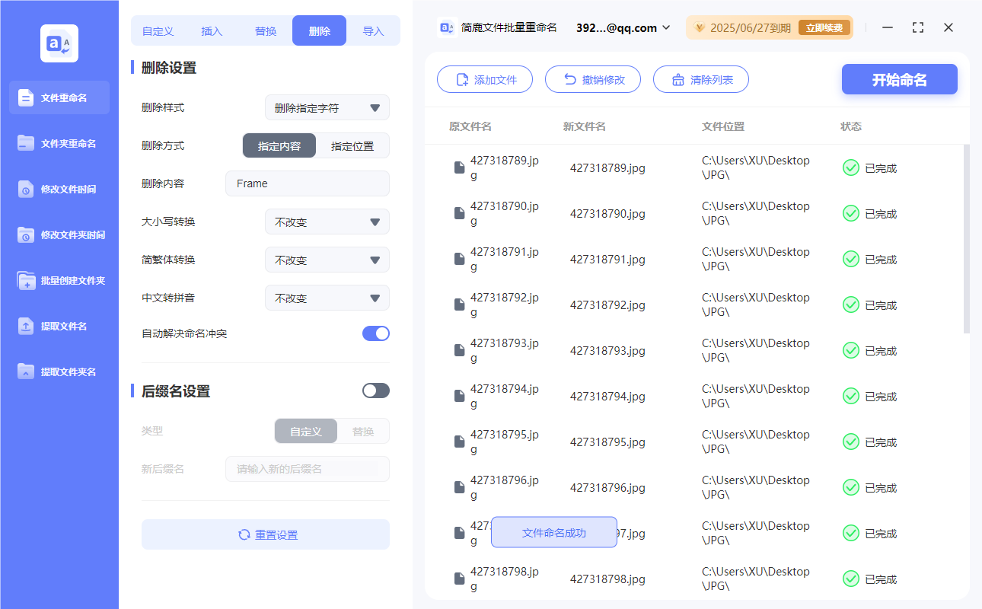Open 批量创建文件夹 in the sidebar
This screenshot has width=982, height=609.
point(59,280)
